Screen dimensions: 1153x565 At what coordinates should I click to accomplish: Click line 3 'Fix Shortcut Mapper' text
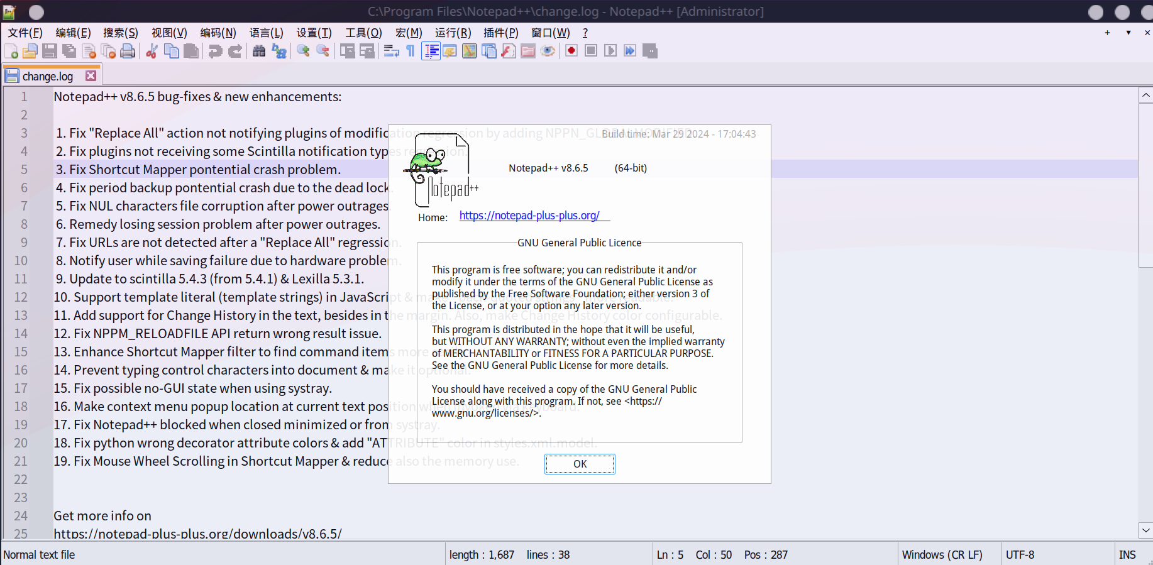click(x=199, y=170)
